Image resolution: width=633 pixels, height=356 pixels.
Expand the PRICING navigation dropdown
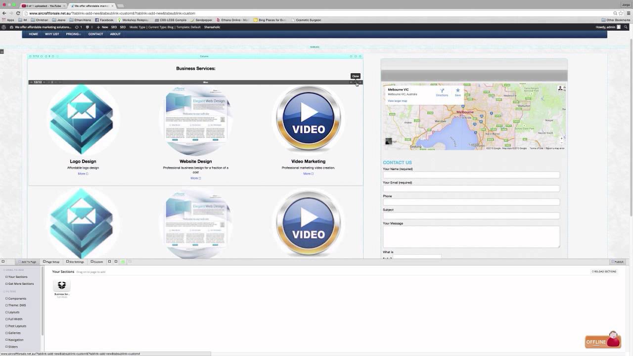pos(73,34)
